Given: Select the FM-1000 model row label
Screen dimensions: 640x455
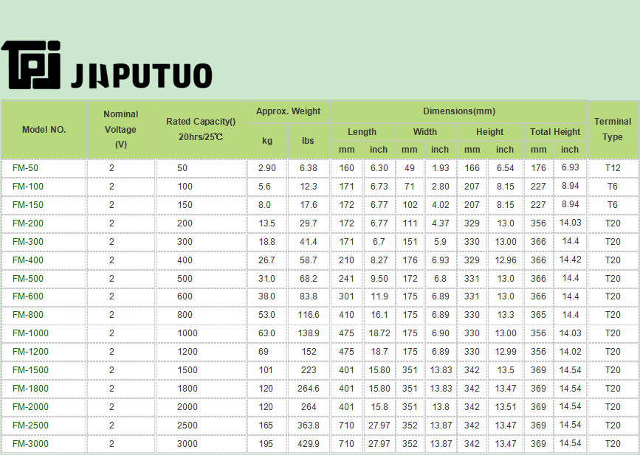Looking at the screenshot, I should [x=30, y=333].
